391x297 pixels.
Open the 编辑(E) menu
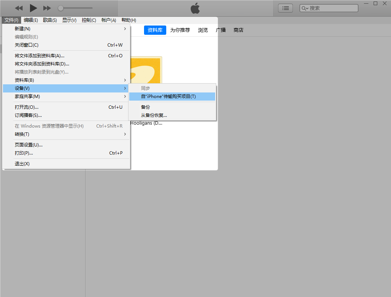tap(31, 20)
